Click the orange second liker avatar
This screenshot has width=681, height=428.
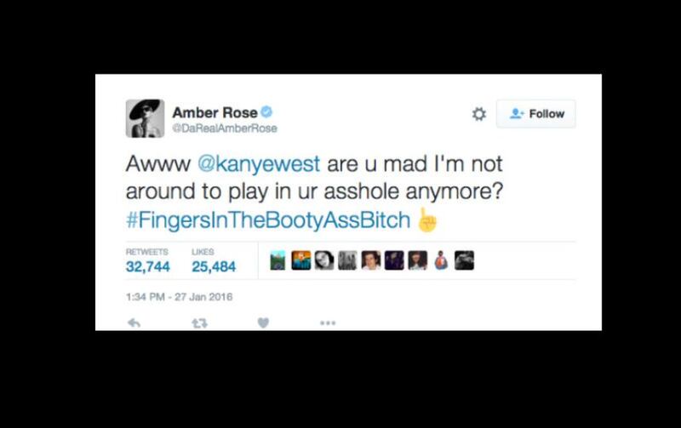click(301, 260)
